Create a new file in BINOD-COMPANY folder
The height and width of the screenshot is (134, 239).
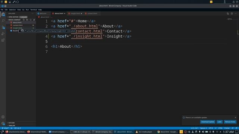click(24, 20)
